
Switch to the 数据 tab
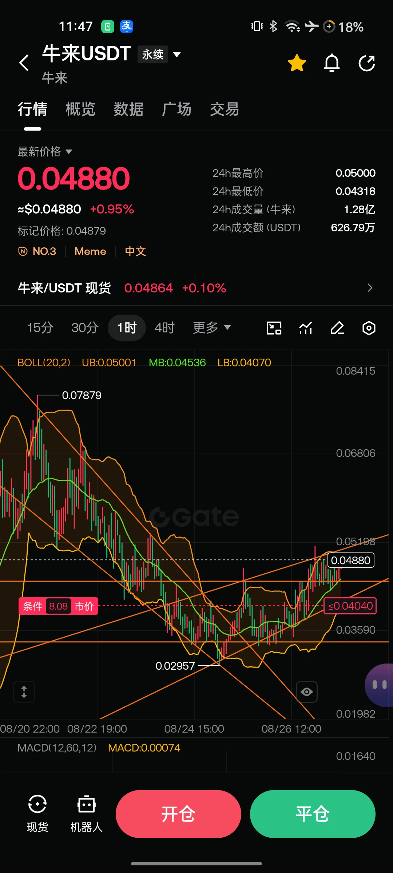coord(128,109)
